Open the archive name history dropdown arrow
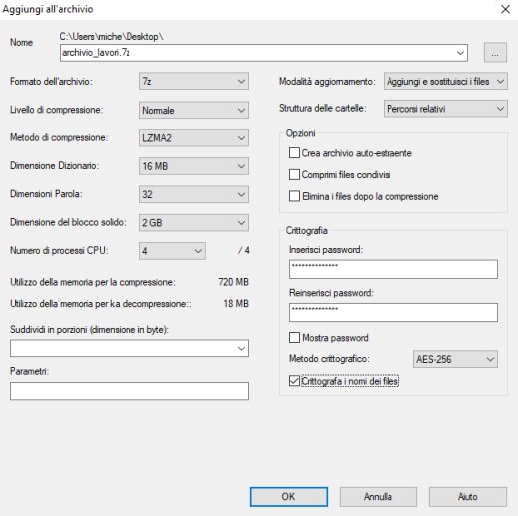This screenshot has width=518, height=516. pyautogui.click(x=460, y=53)
